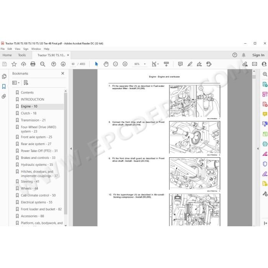The width and height of the screenshot is (268, 268).
Task: Open the Find text magnifier
Action: pos(42,64)
